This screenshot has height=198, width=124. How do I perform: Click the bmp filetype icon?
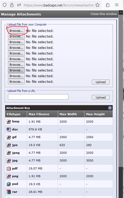pos(9,122)
